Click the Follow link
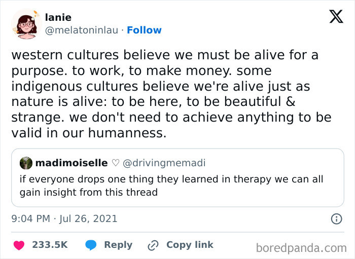Screen dimensions: 355x259 (x=144, y=30)
